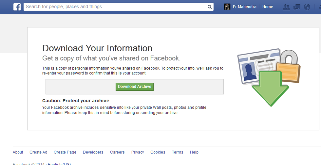Click the download illustration with green arrow
The width and height of the screenshot is (321, 165).
tap(269, 78)
